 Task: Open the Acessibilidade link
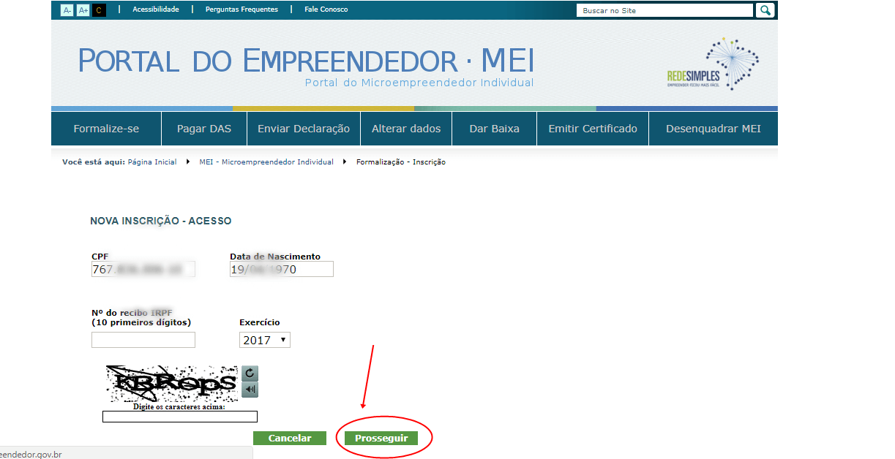pyautogui.click(x=156, y=10)
